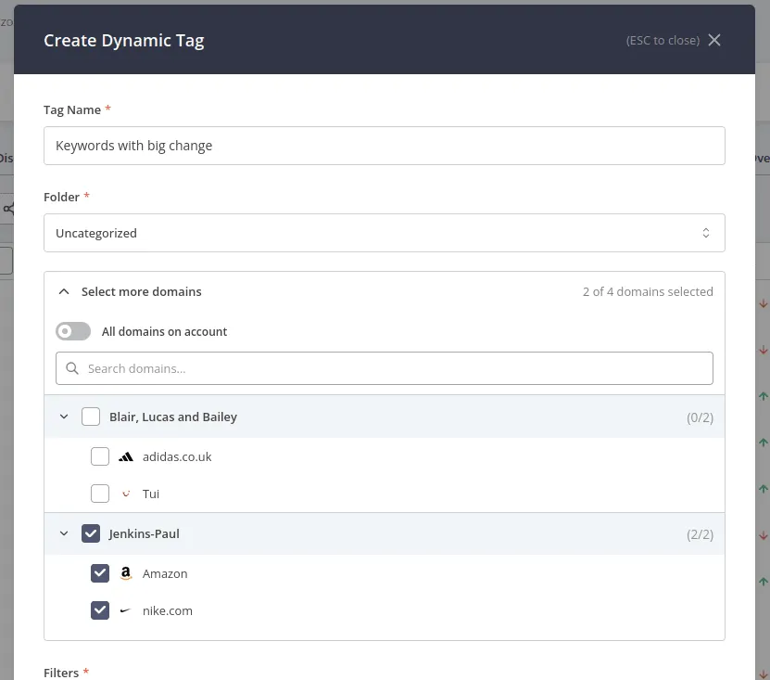Open the Folder dropdown showing Uncategorized
Viewport: 770px width, 680px height.
(x=384, y=233)
